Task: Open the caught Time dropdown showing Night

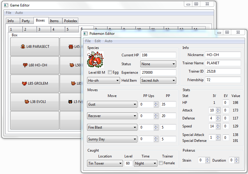Action: click(x=146, y=163)
